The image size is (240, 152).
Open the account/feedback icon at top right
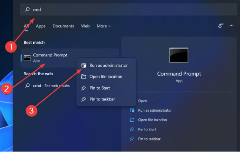221,25
